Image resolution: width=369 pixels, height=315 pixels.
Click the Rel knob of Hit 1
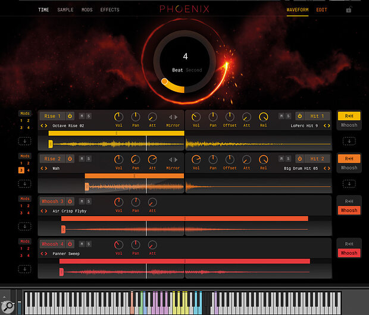263,117
